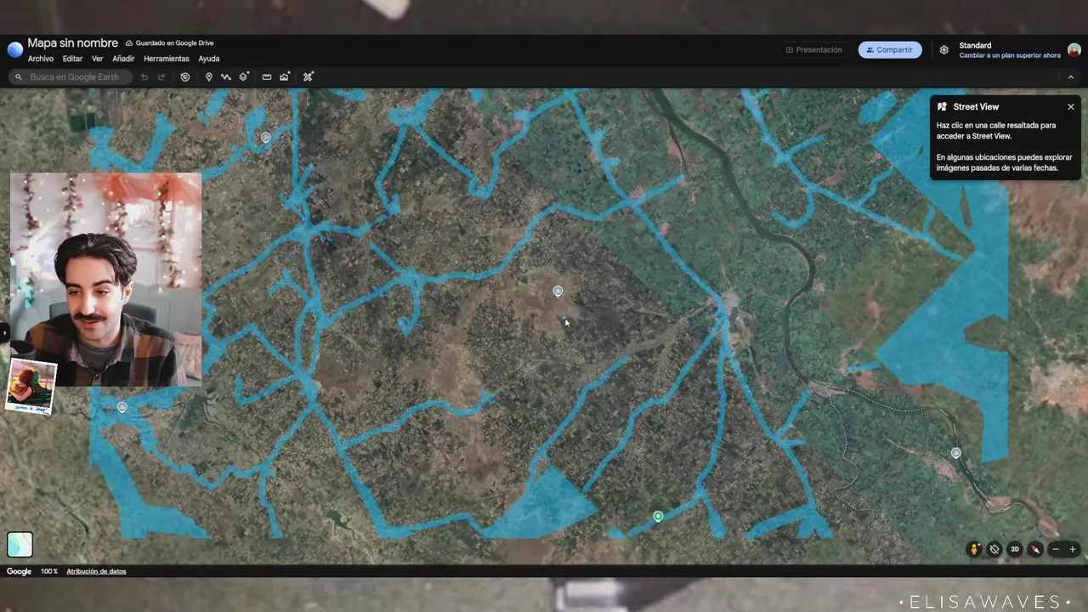Open historical imagery clock tool

pyautogui.click(x=185, y=76)
